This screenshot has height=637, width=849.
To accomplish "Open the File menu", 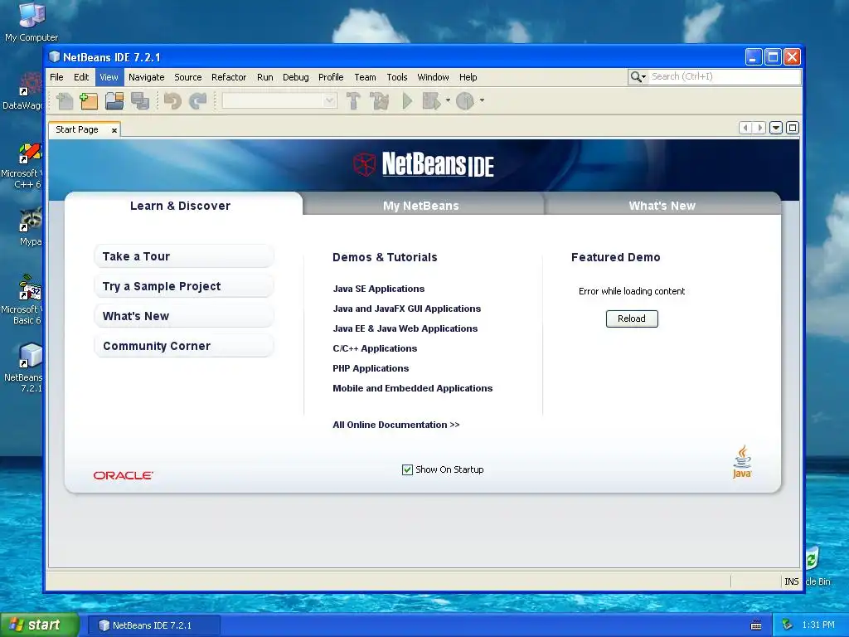I will (x=56, y=77).
